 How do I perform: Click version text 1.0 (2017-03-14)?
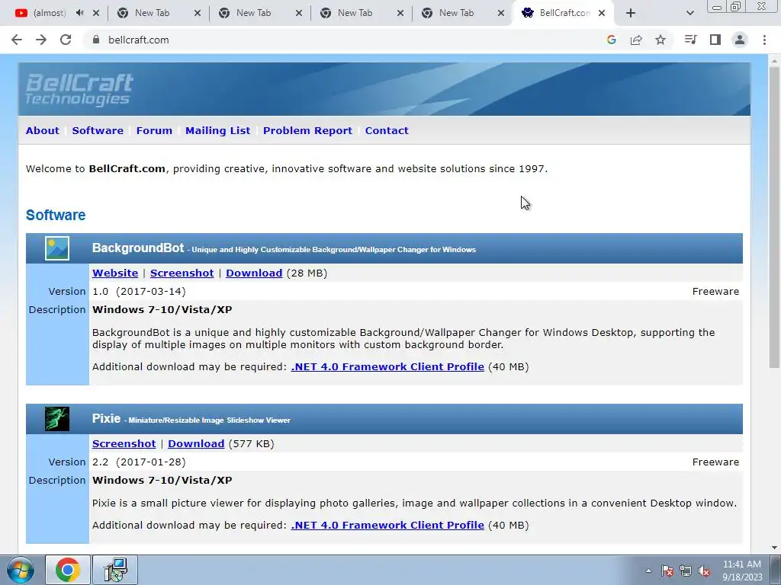click(x=139, y=292)
